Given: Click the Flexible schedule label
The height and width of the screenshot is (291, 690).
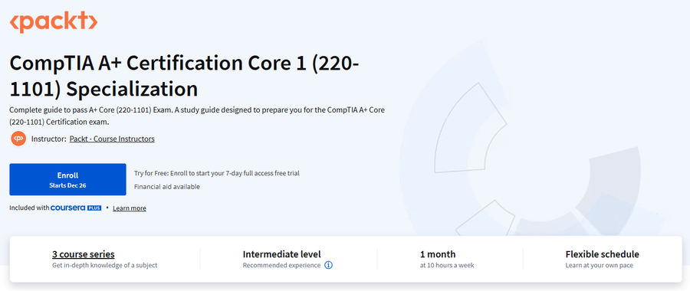Looking at the screenshot, I should click(602, 254).
